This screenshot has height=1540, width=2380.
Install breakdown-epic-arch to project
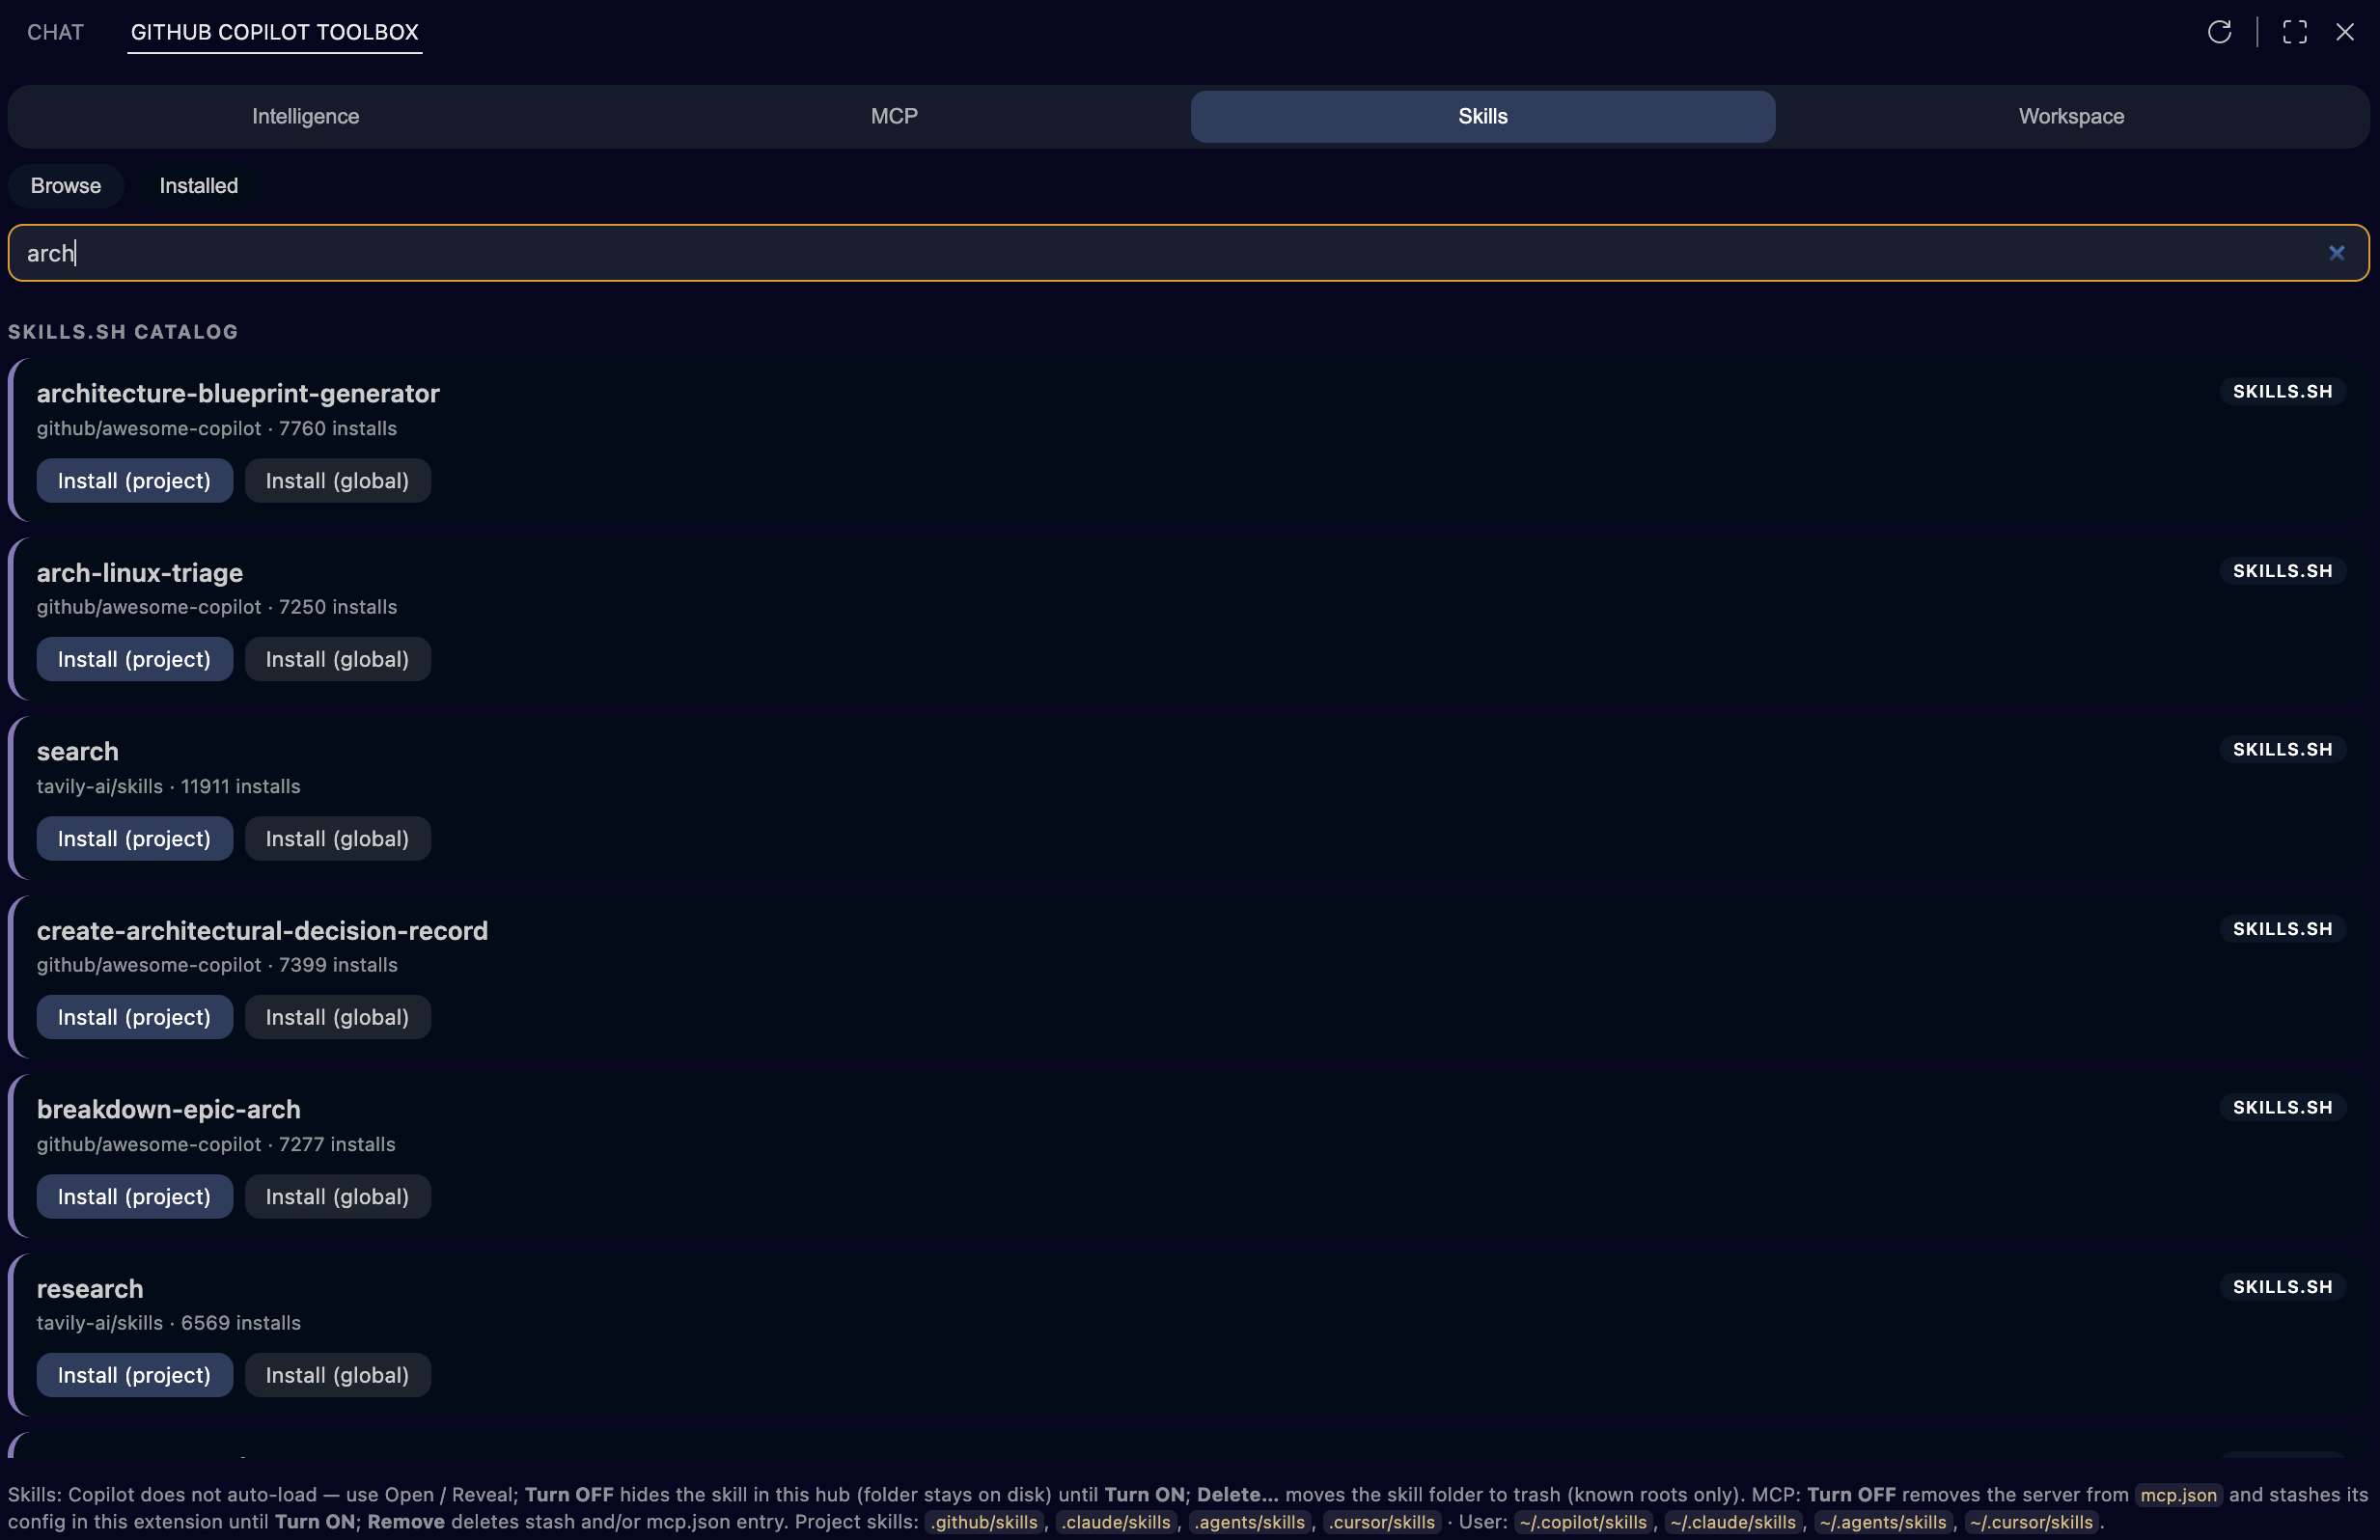pyautogui.click(x=134, y=1197)
